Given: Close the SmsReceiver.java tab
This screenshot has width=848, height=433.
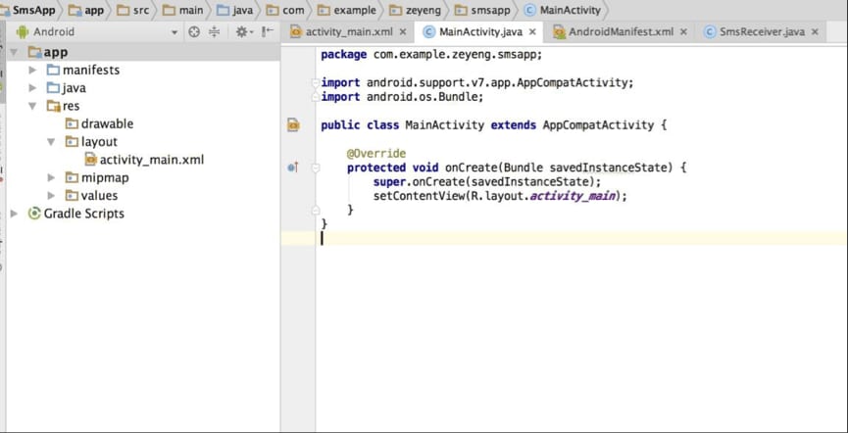Looking at the screenshot, I should [x=815, y=32].
